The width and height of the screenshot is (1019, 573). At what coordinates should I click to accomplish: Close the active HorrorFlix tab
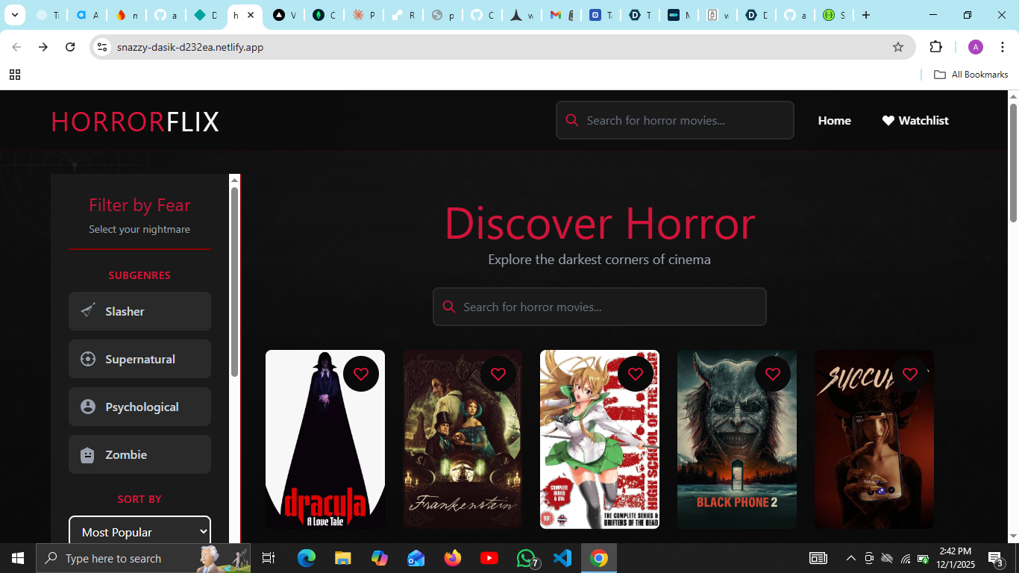coord(251,15)
